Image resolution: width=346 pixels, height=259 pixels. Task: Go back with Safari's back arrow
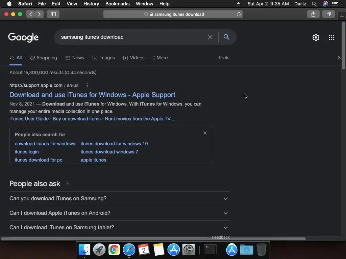[31, 14]
